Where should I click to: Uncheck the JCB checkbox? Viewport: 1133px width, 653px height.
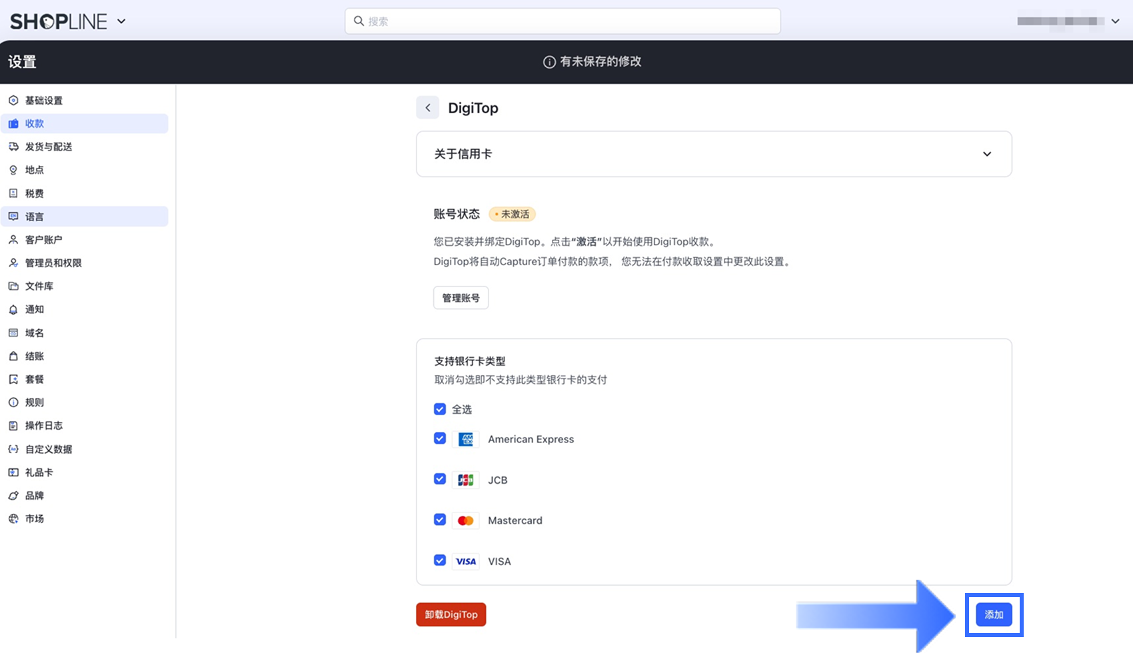(440, 479)
